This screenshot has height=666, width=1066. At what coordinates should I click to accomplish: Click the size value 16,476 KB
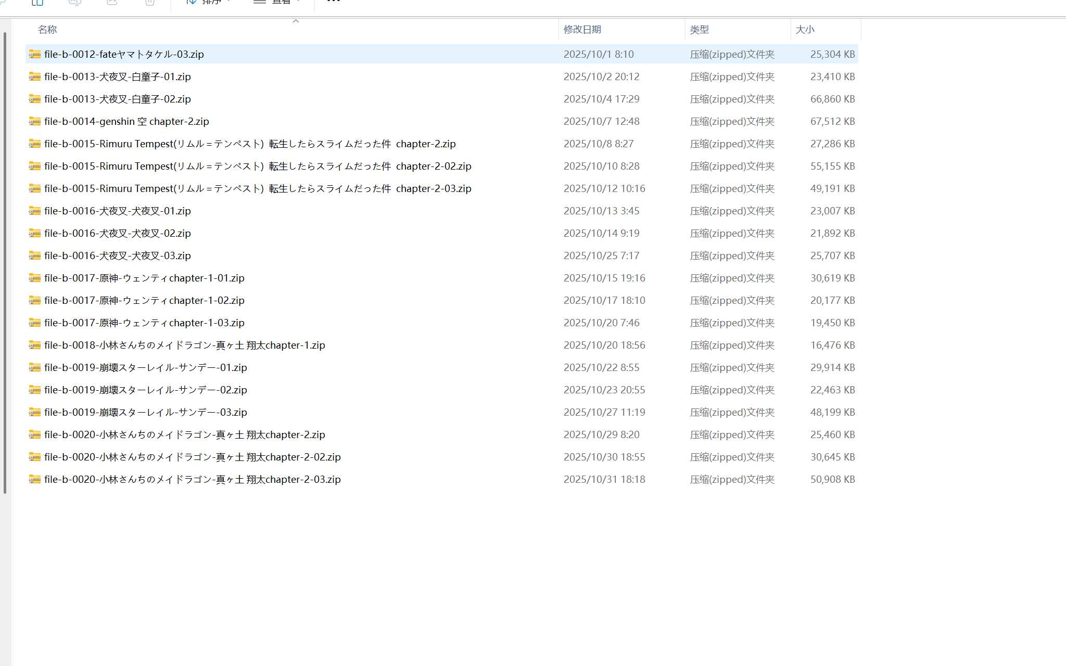(832, 345)
